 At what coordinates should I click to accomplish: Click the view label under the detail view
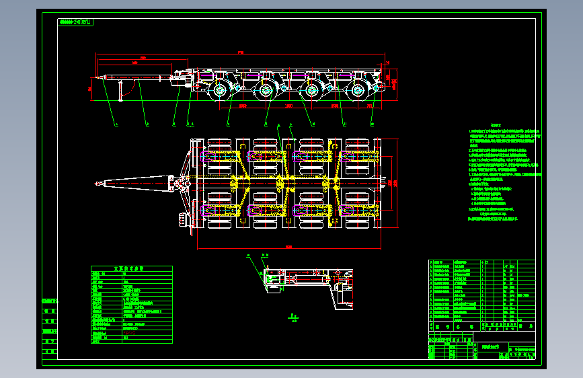[x=294, y=317]
